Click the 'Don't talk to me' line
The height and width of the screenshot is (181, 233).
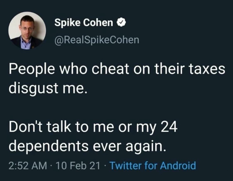[93, 127]
